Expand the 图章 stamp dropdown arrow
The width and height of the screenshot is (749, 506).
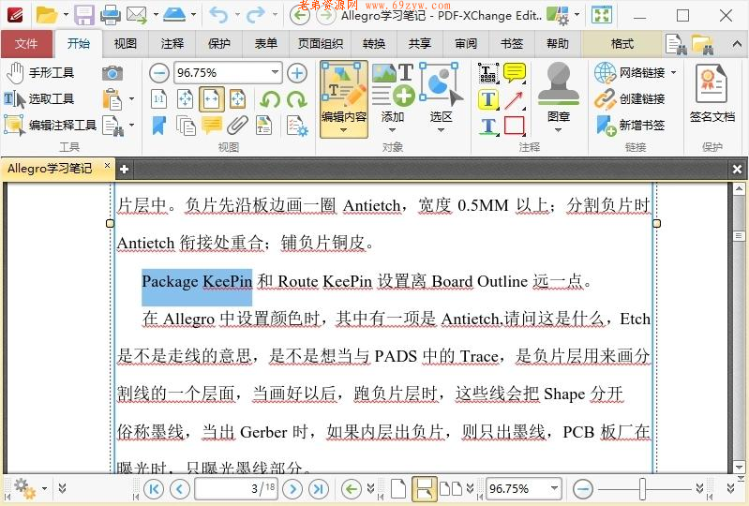558,130
